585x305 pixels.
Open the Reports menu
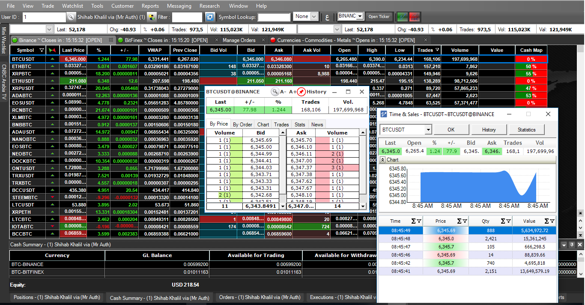click(150, 6)
